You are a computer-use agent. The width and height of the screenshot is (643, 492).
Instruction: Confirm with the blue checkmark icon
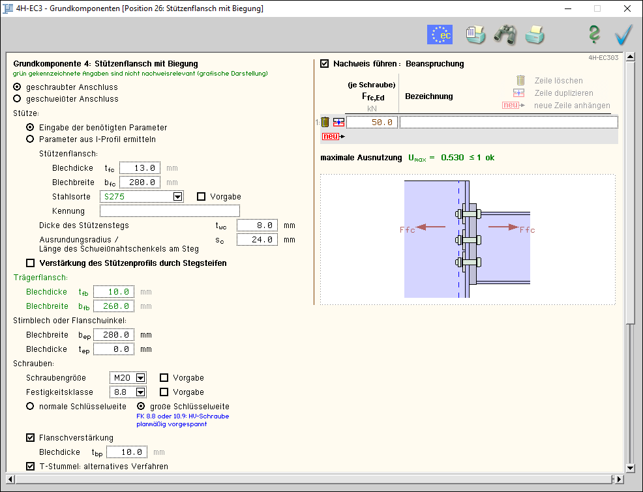click(x=623, y=35)
